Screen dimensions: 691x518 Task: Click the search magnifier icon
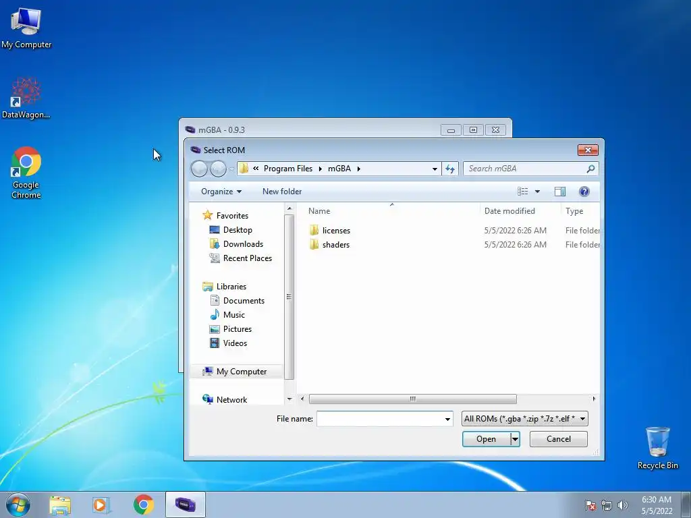pos(590,169)
